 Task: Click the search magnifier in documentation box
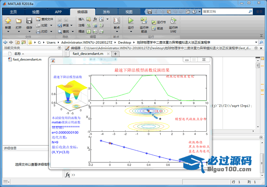pos(250,12)
